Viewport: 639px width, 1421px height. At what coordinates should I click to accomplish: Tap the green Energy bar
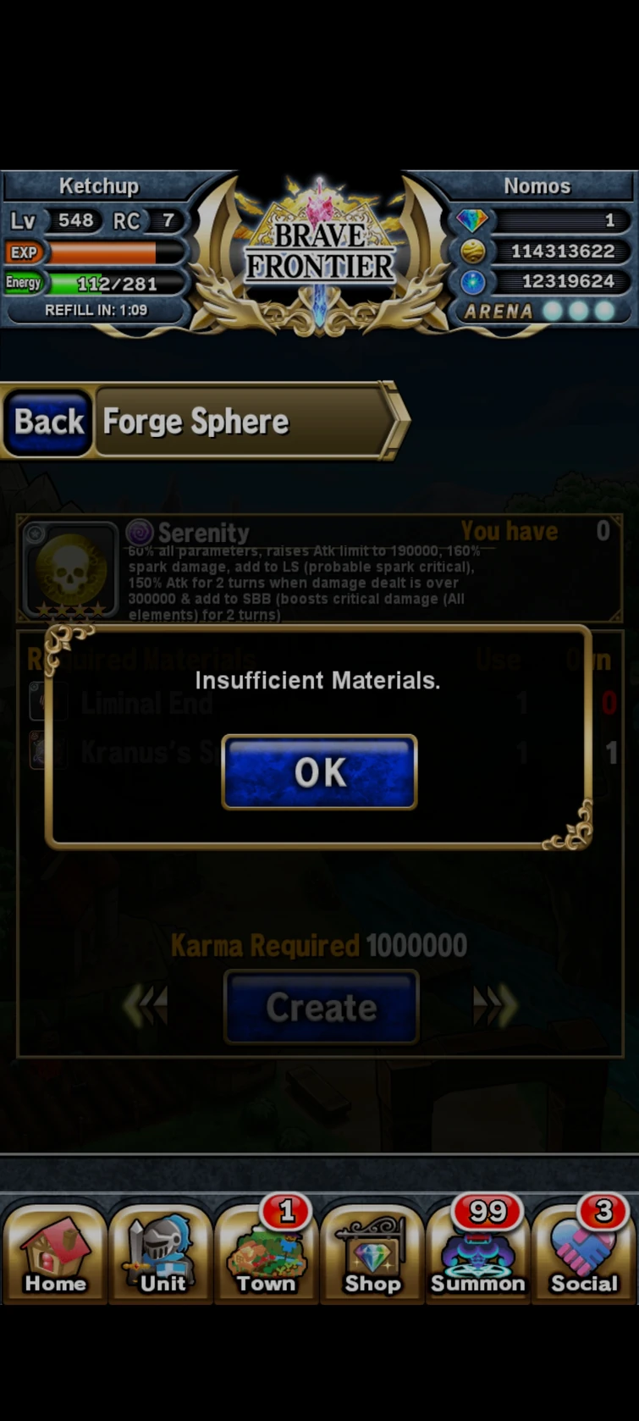[x=117, y=283]
